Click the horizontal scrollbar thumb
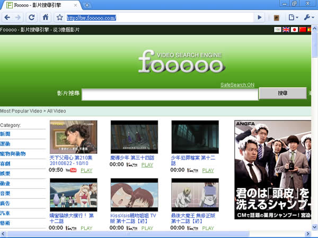The height and width of the screenshot is (238, 318). point(128,234)
